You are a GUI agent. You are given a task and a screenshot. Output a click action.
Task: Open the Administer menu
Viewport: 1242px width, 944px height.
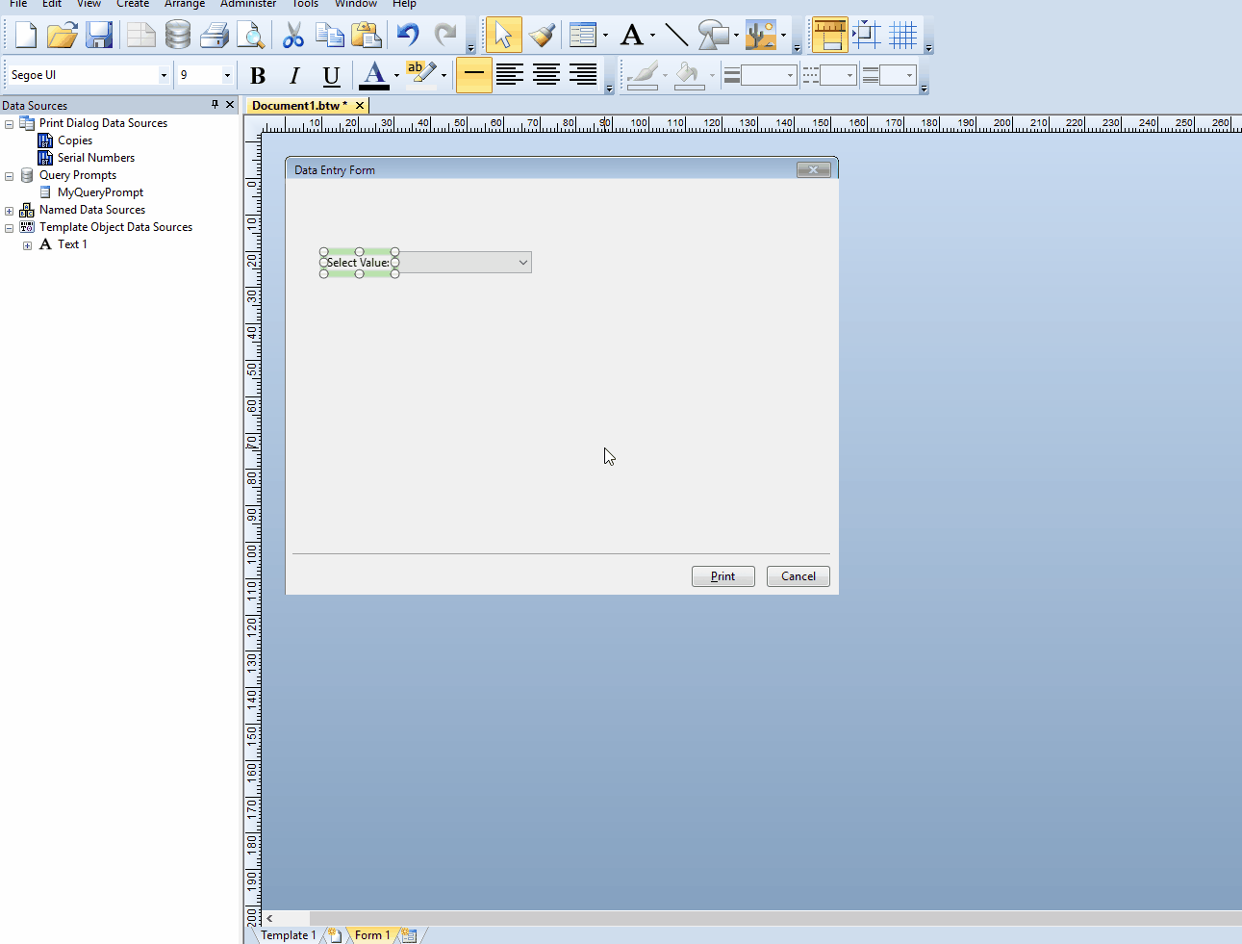(x=248, y=4)
